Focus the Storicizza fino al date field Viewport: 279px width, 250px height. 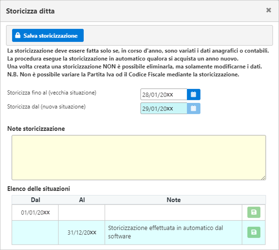click(x=163, y=94)
